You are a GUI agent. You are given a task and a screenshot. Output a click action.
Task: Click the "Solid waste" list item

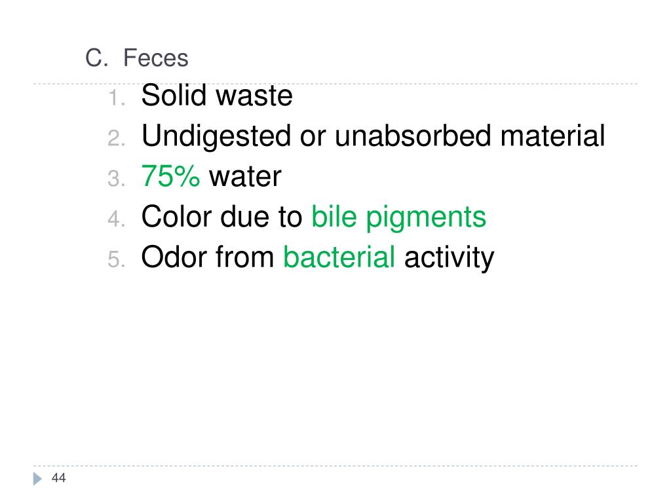click(217, 97)
